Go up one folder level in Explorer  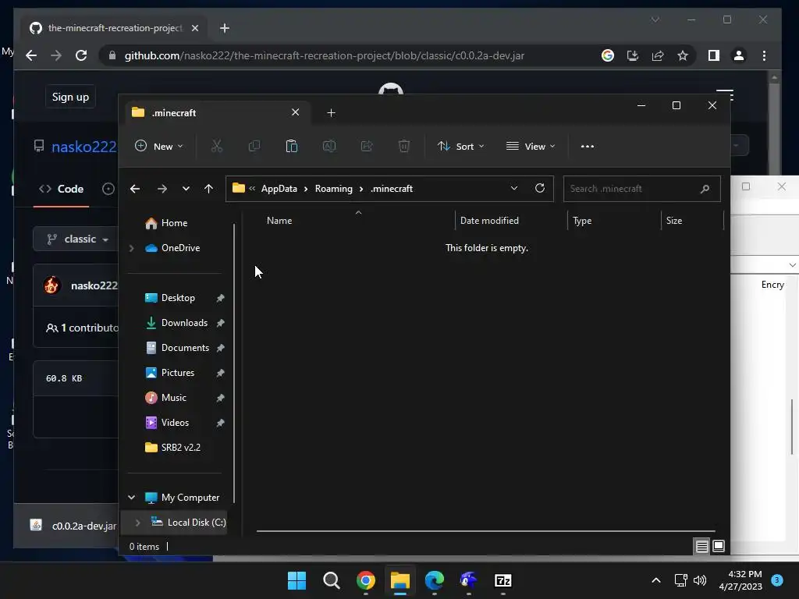click(208, 189)
